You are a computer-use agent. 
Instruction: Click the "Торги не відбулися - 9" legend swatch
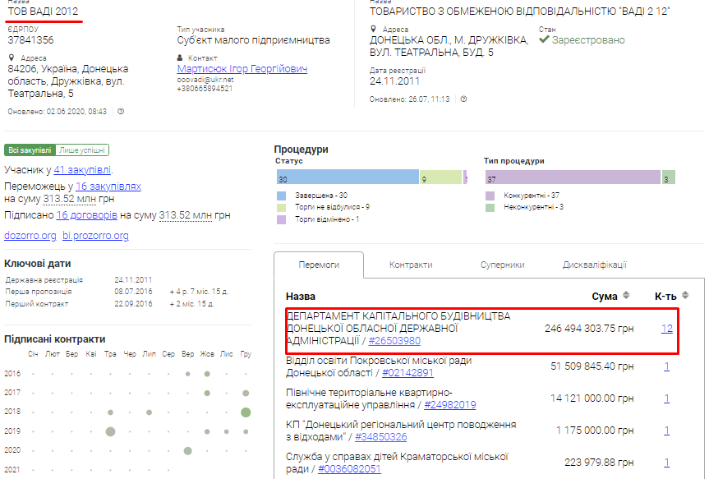tap(281, 208)
